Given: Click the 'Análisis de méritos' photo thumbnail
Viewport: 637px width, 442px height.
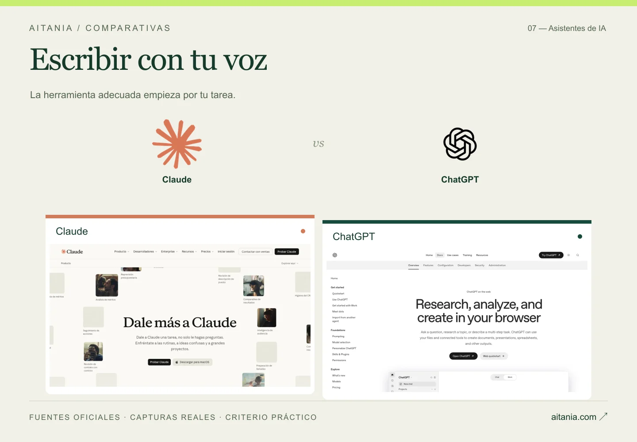Looking at the screenshot, I should click(x=107, y=286).
